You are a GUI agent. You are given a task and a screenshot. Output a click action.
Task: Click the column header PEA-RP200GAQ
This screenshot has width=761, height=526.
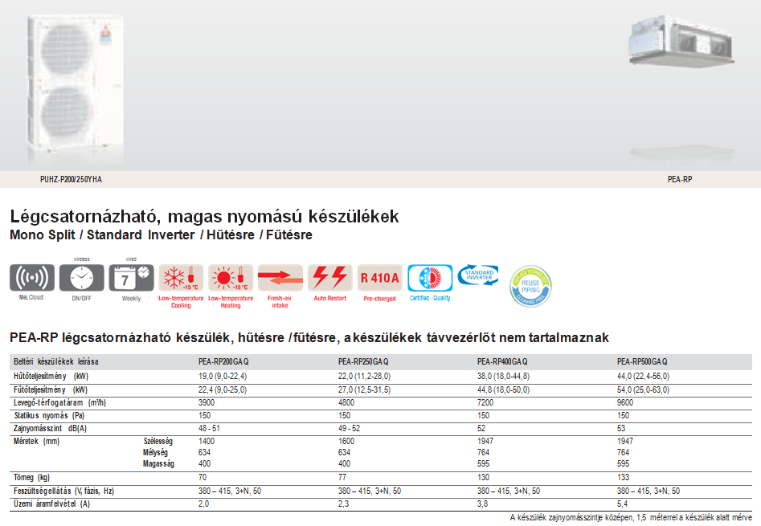pyautogui.click(x=223, y=361)
